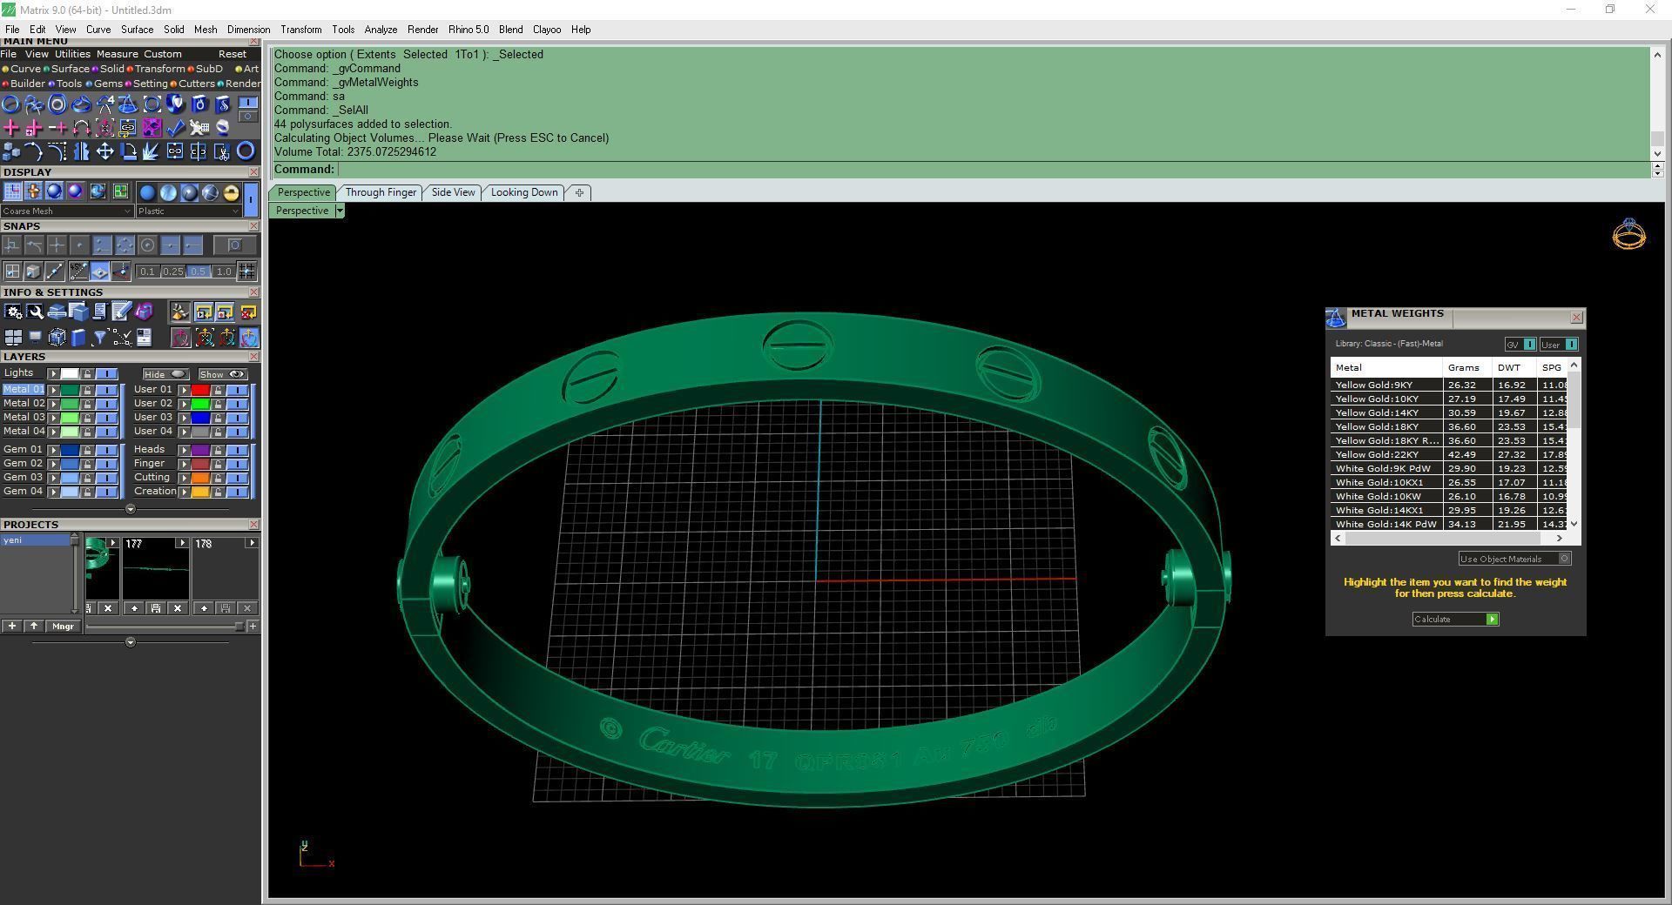Toggle visibility switch of User 01 layer
Viewport: 1672px width, 905px height.
click(237, 390)
